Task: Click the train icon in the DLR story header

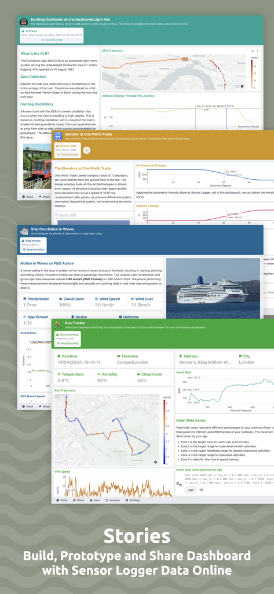Action: coord(23,21)
